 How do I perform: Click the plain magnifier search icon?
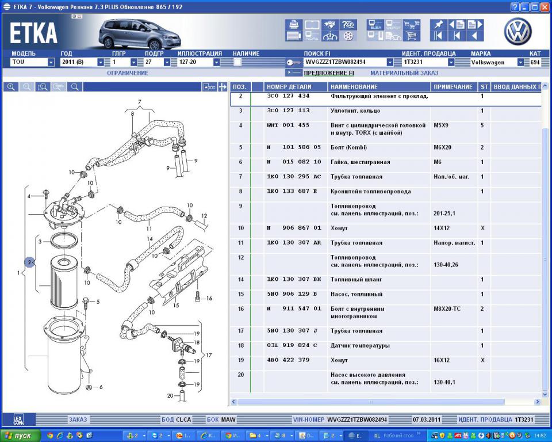coord(75,87)
